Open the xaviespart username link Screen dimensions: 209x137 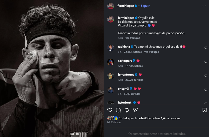pyautogui.click(x=125, y=61)
